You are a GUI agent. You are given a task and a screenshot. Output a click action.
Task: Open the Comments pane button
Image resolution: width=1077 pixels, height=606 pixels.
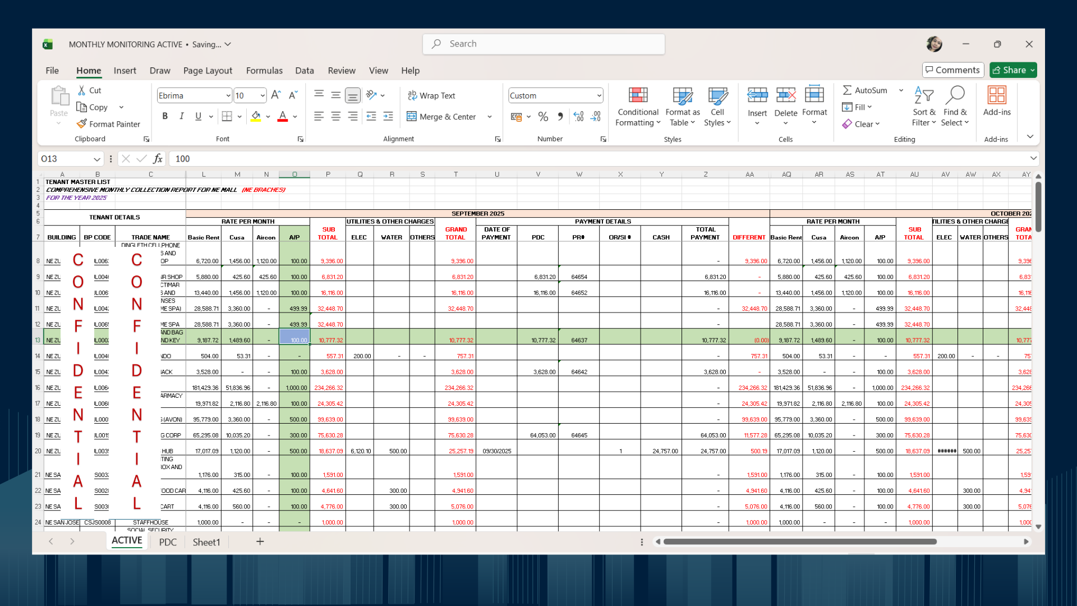(952, 70)
